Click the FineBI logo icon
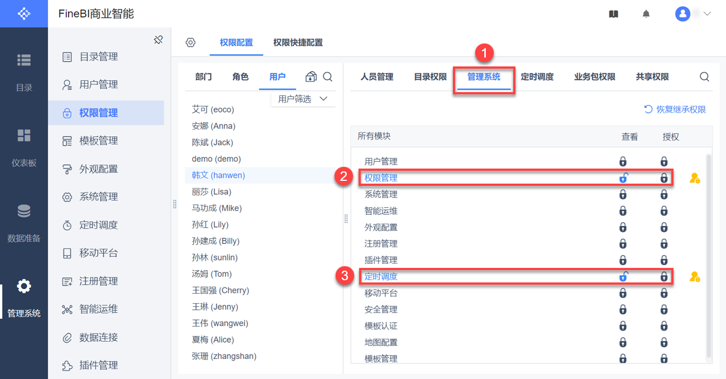The image size is (726, 379). coord(24,13)
